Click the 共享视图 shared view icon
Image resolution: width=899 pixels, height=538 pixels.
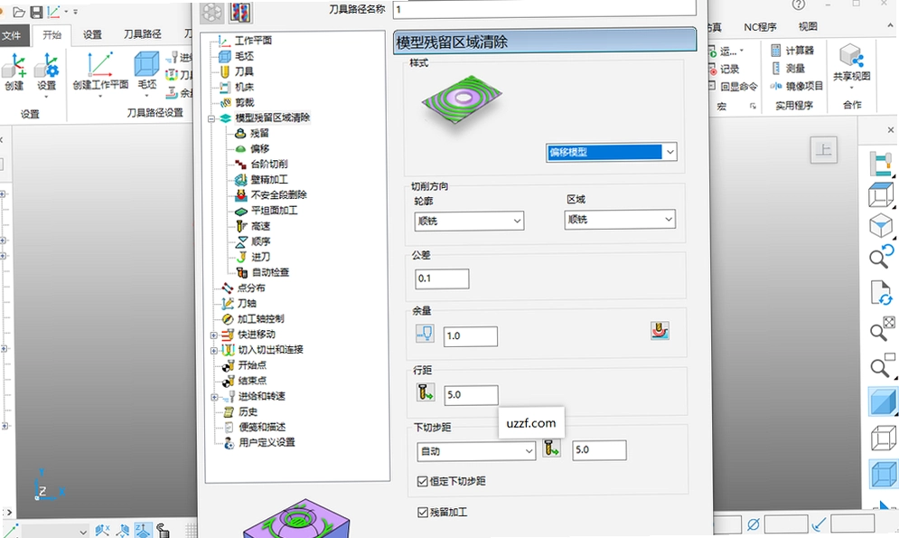pyautogui.click(x=851, y=56)
